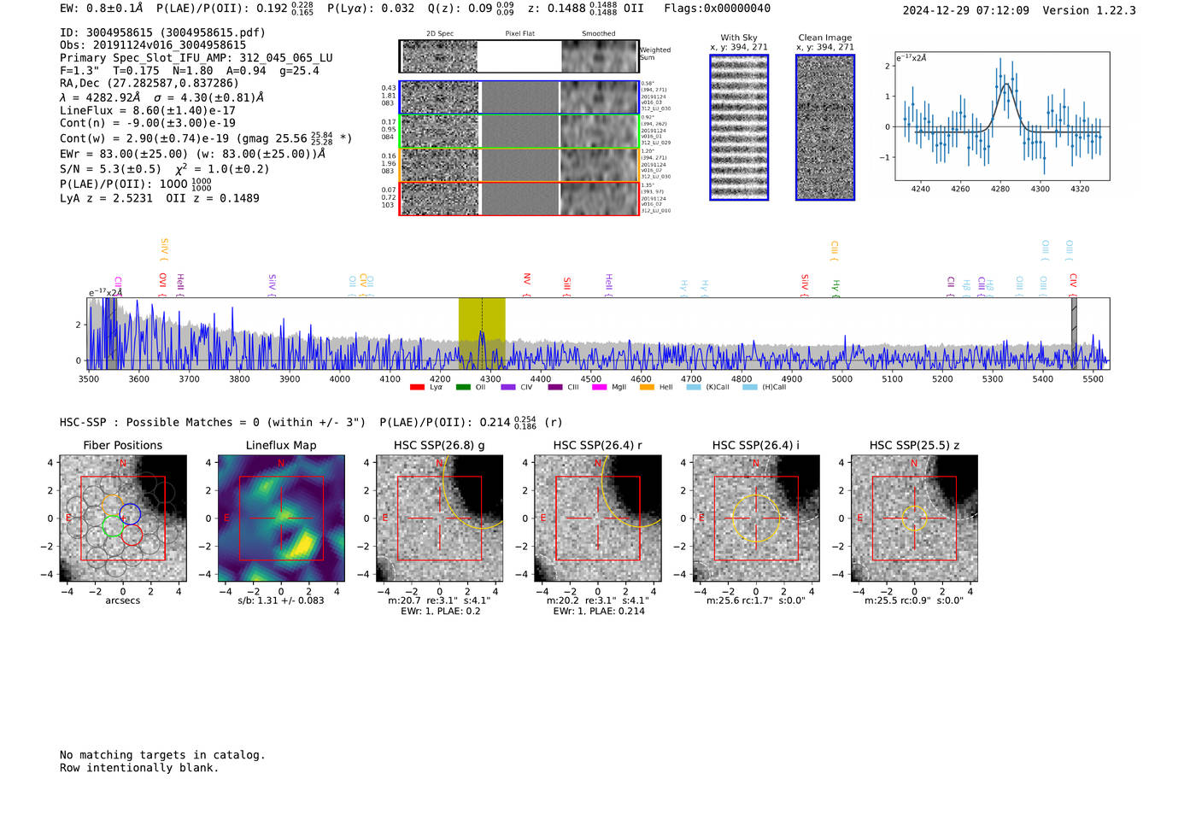Image resolution: width=1196 pixels, height=814 pixels.
Task: Click the 'EW: 0.8±0.1Å' header value
Action: [102, 9]
